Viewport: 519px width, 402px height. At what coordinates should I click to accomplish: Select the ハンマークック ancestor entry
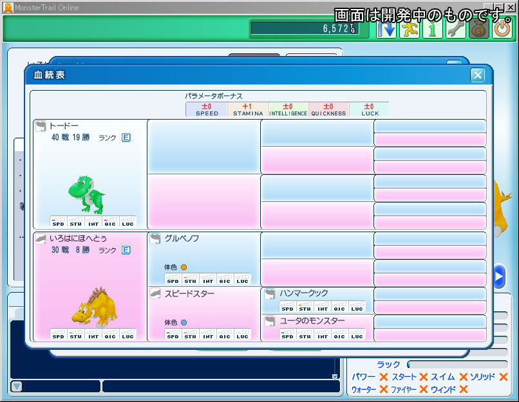click(301, 293)
